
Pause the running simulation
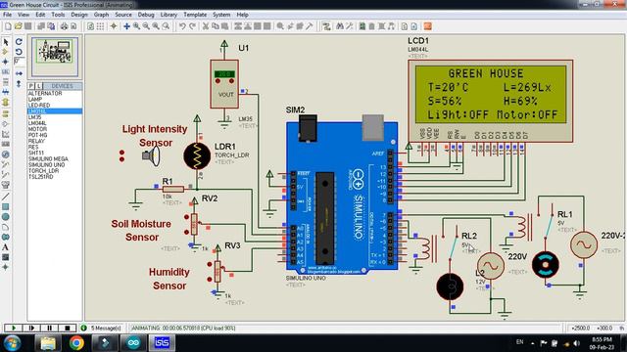[x=49, y=329]
